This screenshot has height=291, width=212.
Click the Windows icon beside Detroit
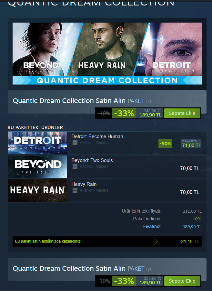[x=75, y=143]
